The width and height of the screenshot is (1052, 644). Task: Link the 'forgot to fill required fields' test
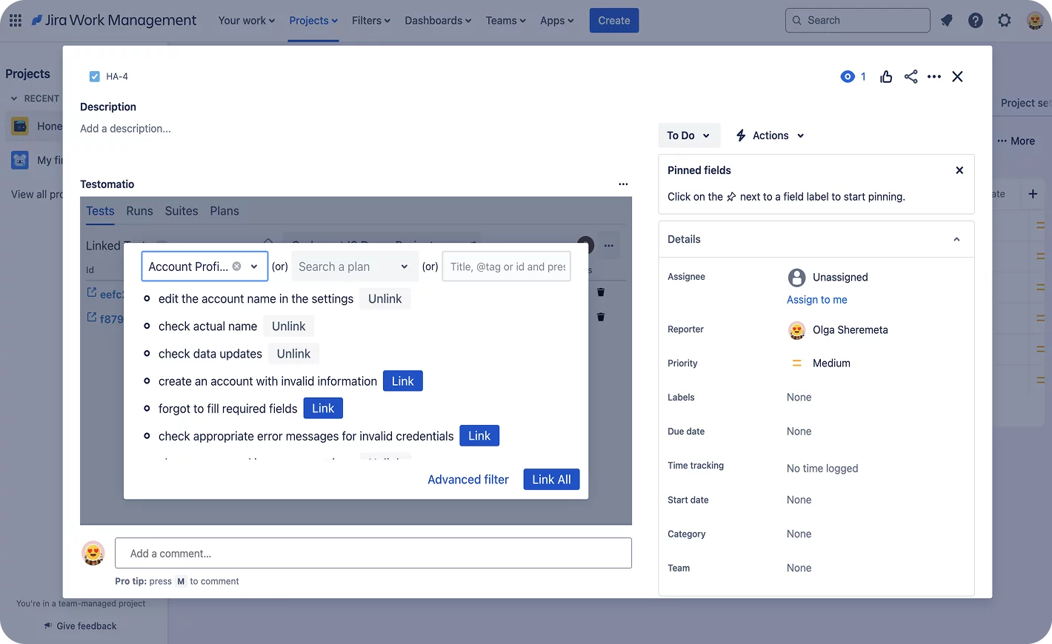(323, 409)
